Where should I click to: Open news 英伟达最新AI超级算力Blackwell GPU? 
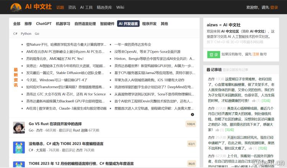tap(65, 101)
